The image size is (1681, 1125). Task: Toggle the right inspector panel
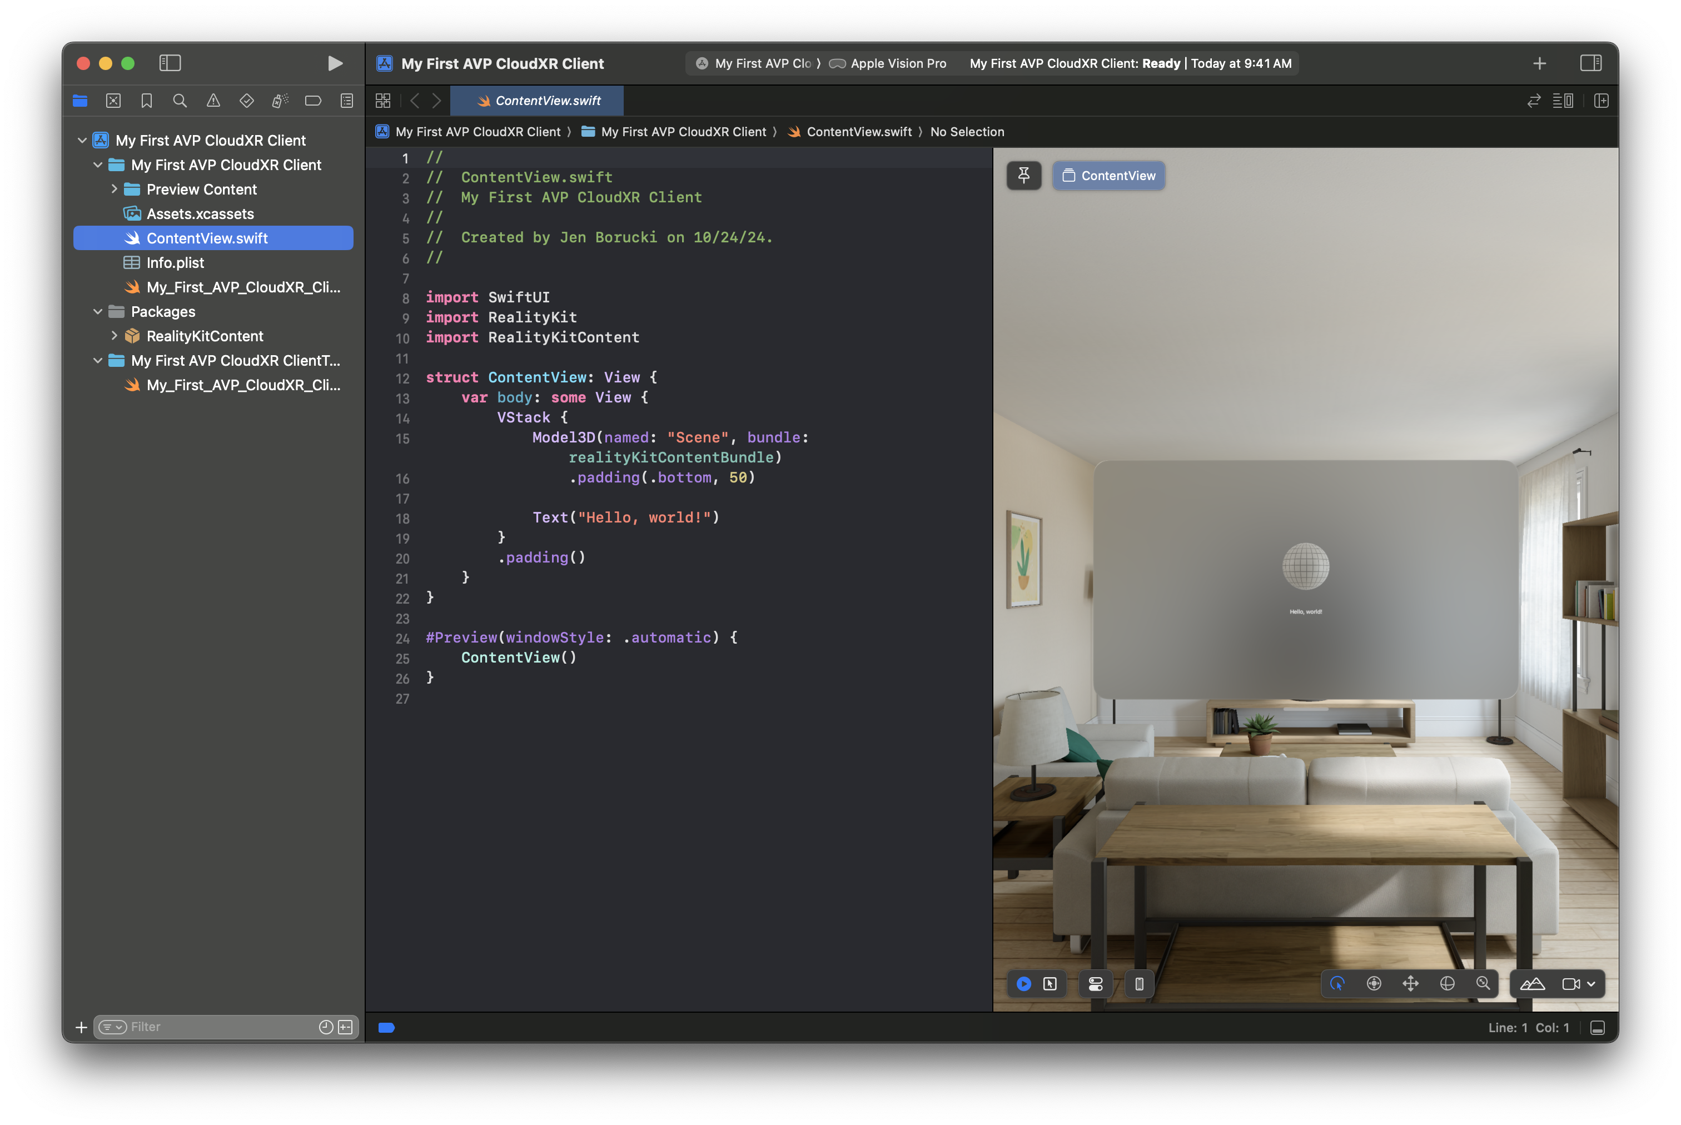click(1590, 63)
